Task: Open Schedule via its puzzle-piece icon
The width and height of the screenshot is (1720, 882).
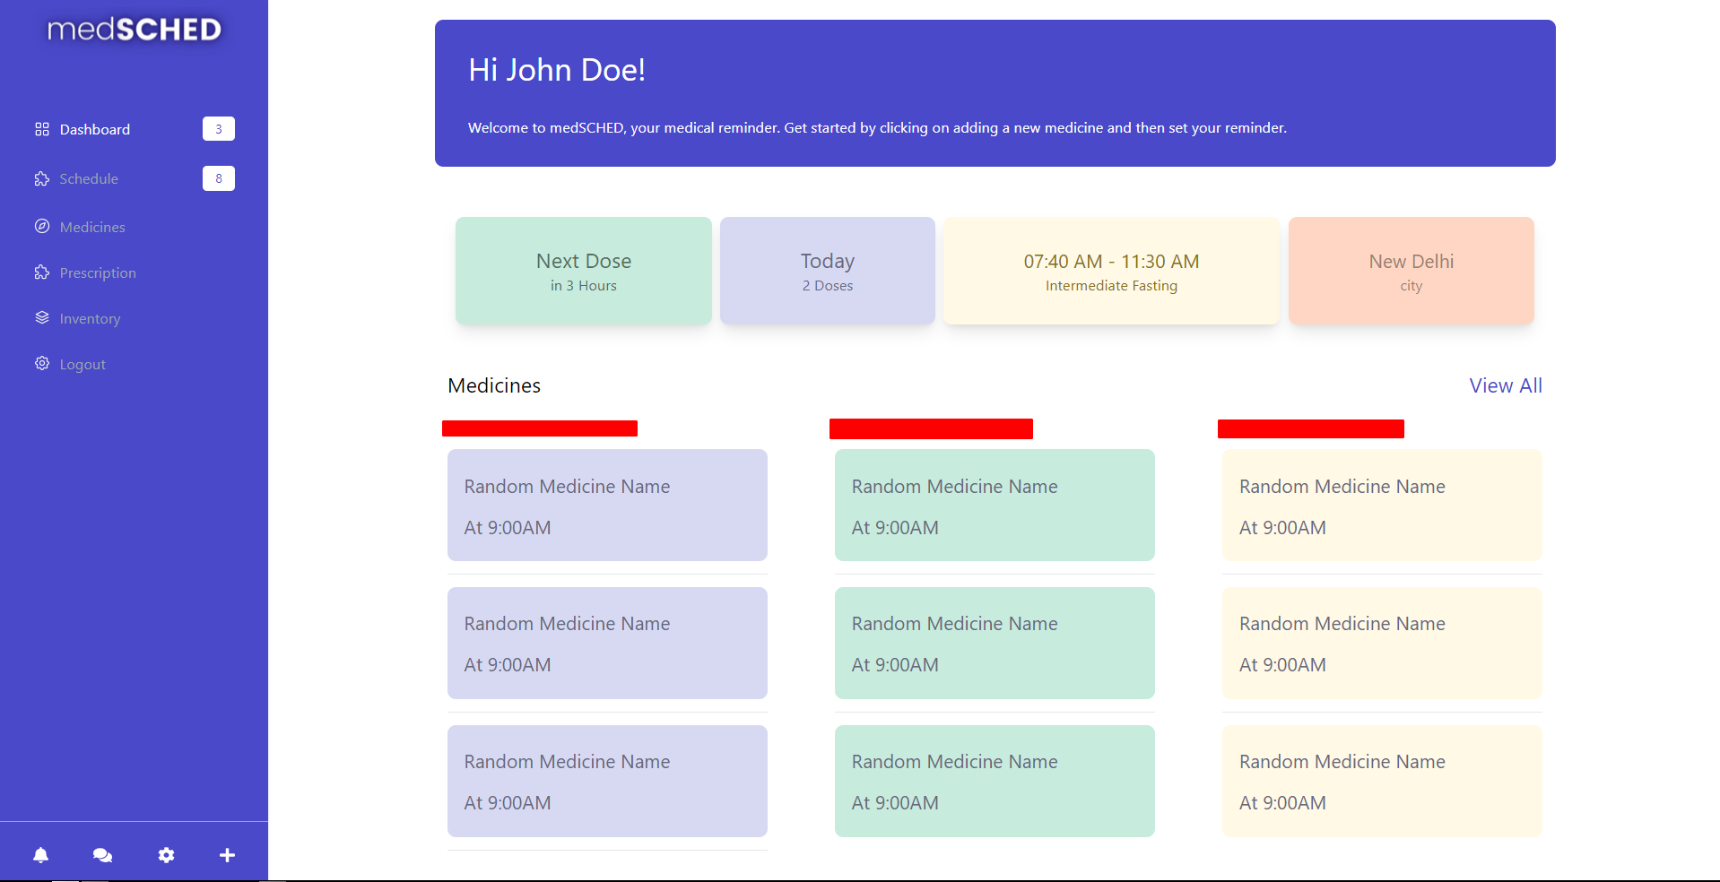Action: pyautogui.click(x=42, y=178)
